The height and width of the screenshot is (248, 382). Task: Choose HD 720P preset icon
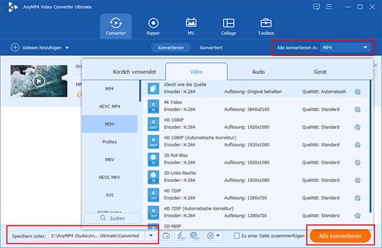tap(153, 195)
